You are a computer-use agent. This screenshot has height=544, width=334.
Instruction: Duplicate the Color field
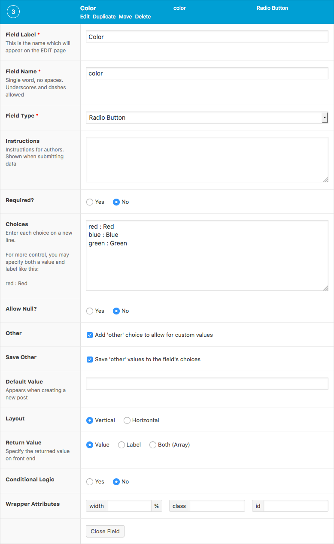[104, 17]
